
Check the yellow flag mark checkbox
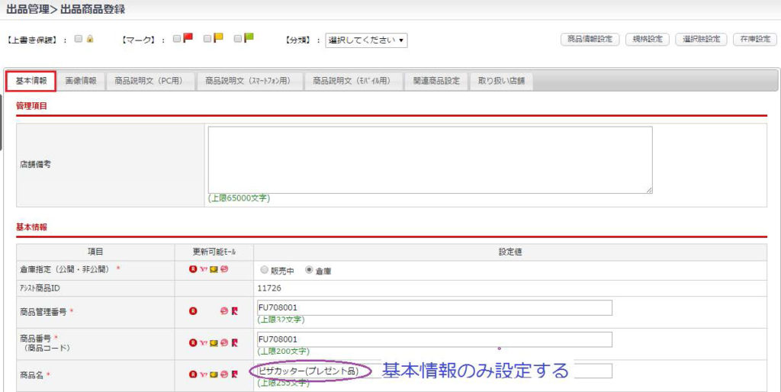[x=207, y=40]
